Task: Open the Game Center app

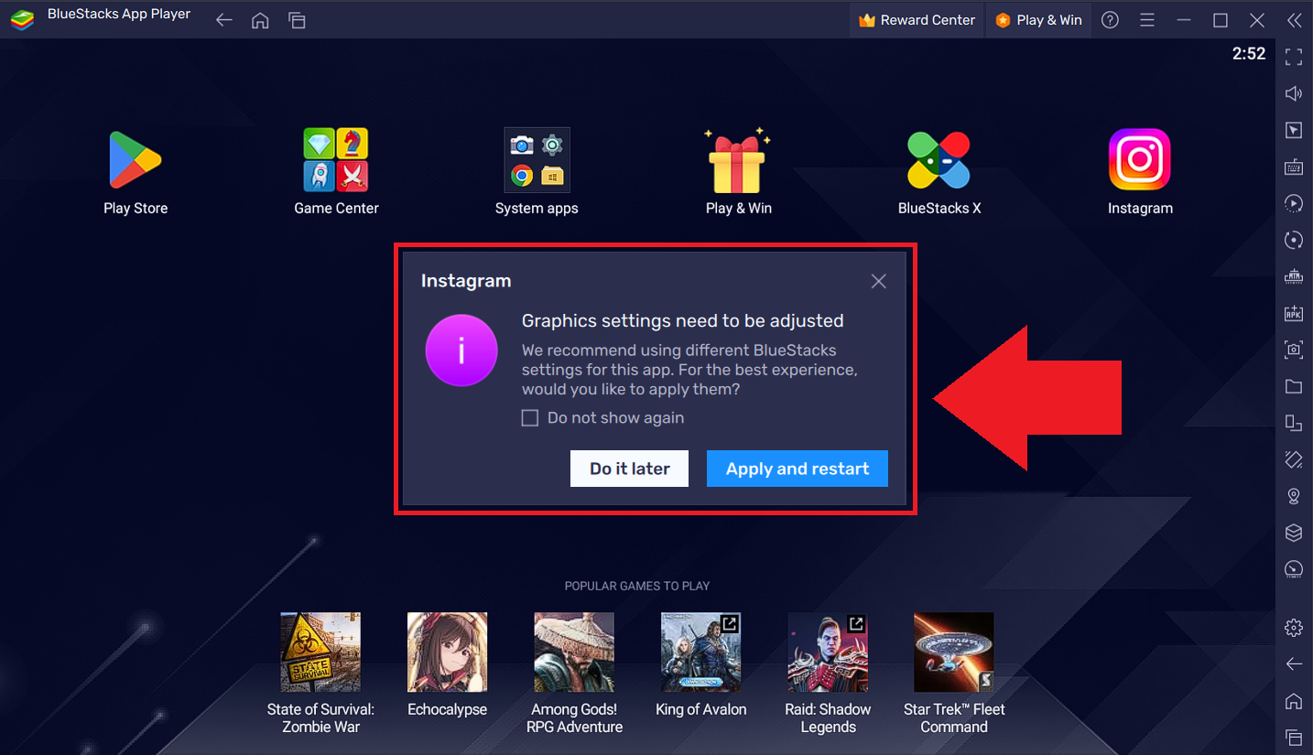Action: (x=336, y=160)
